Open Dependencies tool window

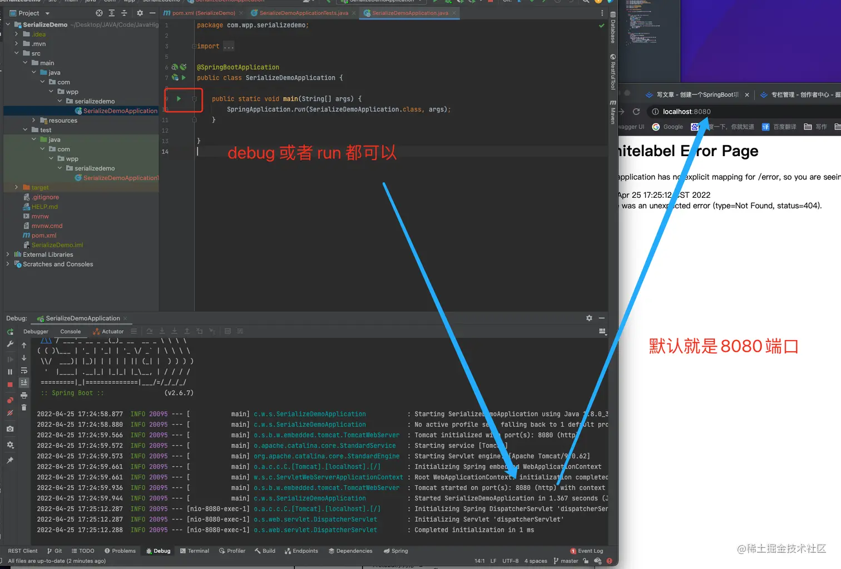[350, 551]
